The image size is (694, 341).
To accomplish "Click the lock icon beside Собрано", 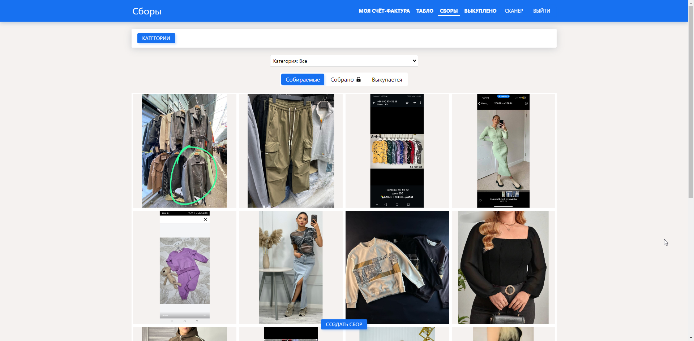I will (359, 79).
